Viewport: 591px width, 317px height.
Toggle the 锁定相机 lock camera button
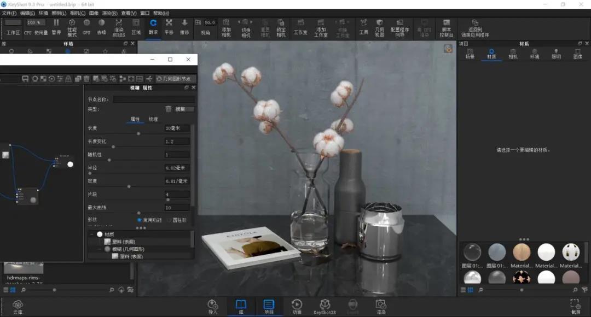pos(281,28)
